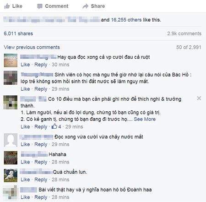
Task: Reply to the 'Đọc xong vừa cười' comment
Action: tap(41, 144)
